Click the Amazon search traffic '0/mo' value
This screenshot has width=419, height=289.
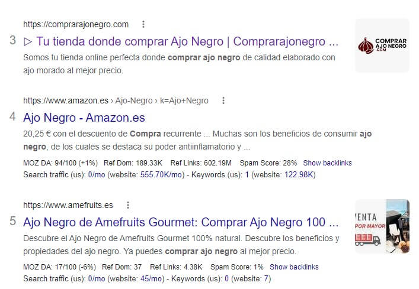point(97,175)
